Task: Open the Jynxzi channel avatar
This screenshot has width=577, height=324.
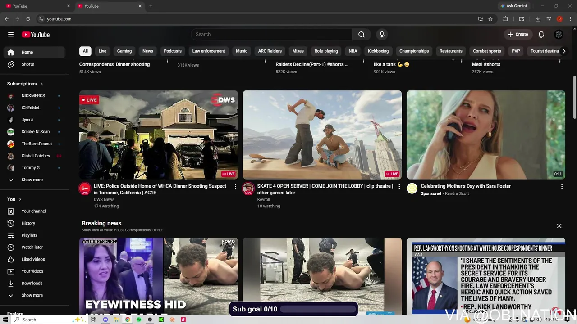Action: point(11,120)
